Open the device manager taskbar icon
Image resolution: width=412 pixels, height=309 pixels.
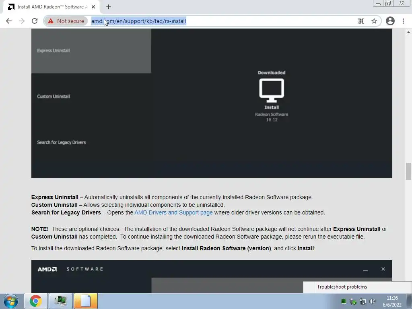[61, 301]
